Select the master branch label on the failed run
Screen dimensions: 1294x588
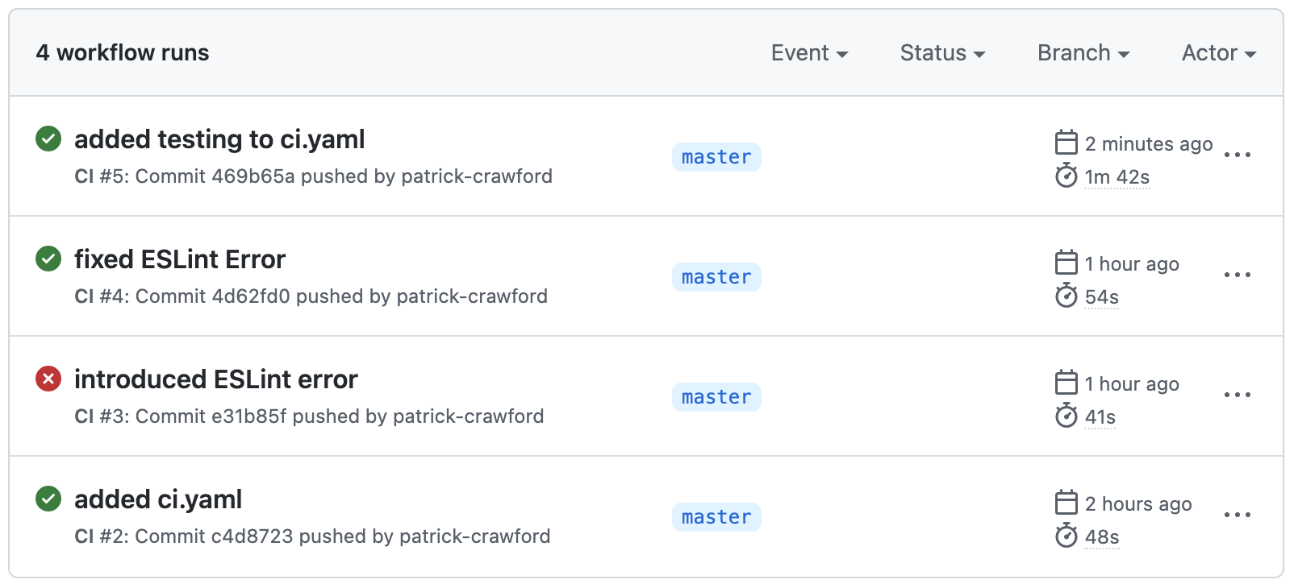coord(716,396)
